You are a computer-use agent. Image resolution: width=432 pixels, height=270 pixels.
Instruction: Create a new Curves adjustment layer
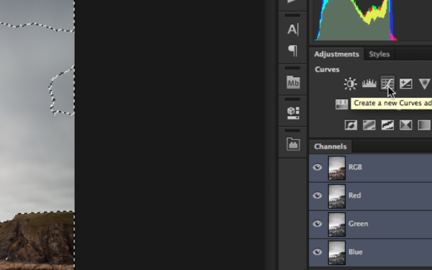387,84
